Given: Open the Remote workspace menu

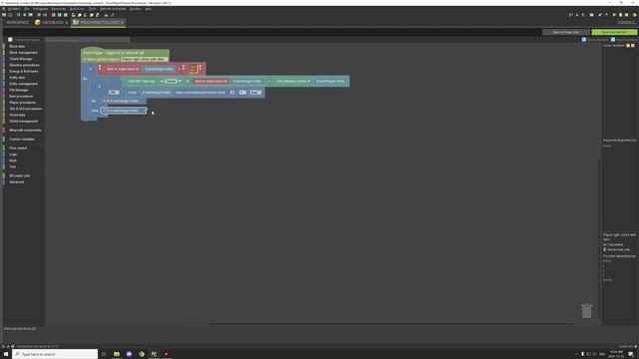Looking at the screenshot, I should [113, 9].
